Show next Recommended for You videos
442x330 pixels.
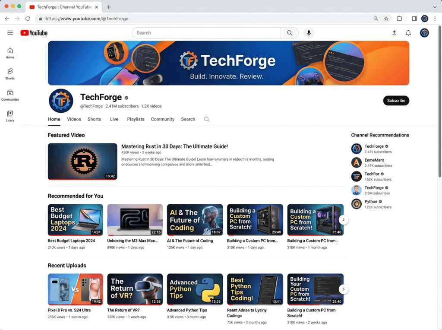point(343,220)
